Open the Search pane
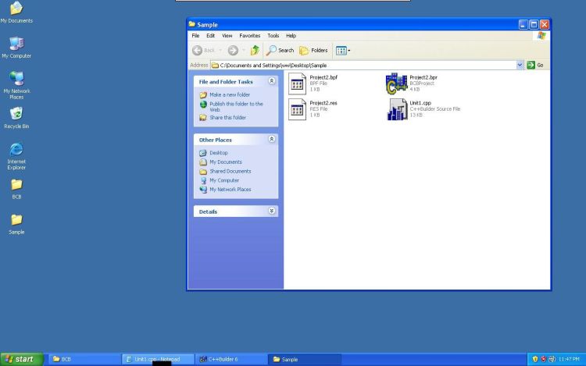This screenshot has width=586, height=366. point(280,50)
